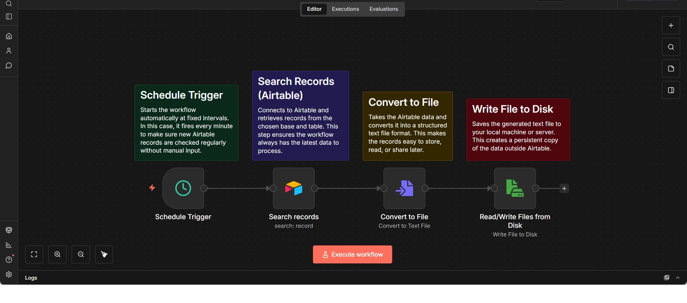
Task: Select the Airtable Search records node
Action: [293, 188]
